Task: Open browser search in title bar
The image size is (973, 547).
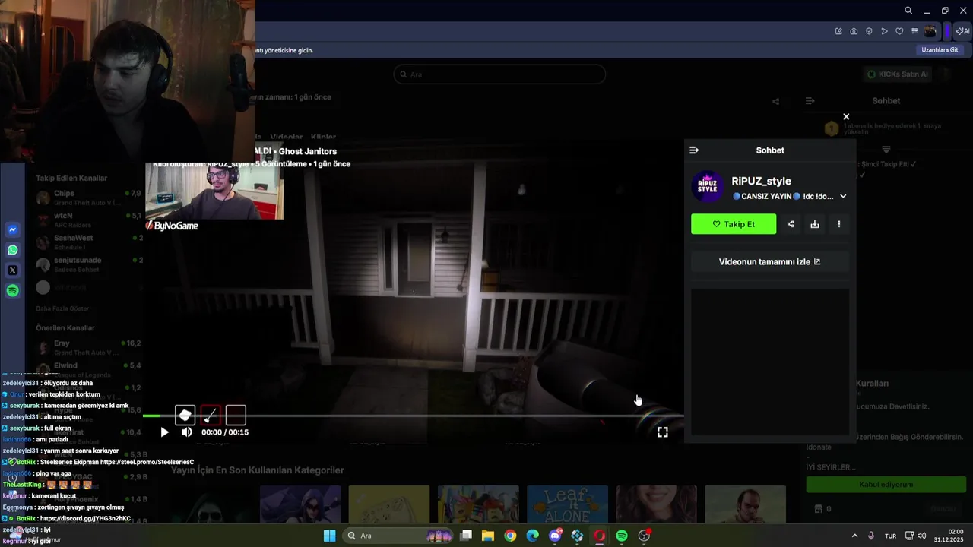Action: [x=908, y=11]
